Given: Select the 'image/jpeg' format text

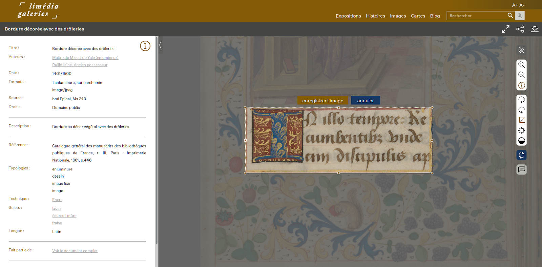Looking at the screenshot, I should tap(62, 90).
